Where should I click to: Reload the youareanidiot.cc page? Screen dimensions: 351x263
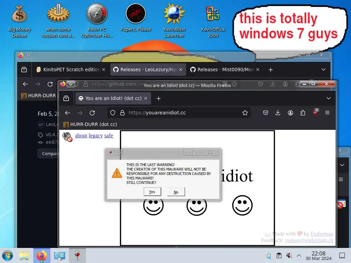pos(92,113)
